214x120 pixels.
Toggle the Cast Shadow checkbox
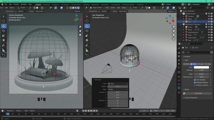coord(195,80)
